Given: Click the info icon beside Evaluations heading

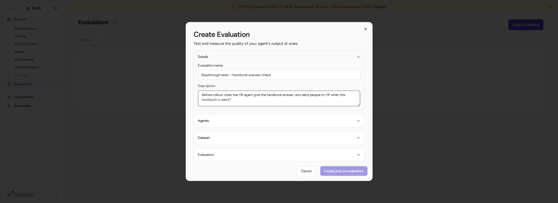Looking at the screenshot, I should click(x=115, y=22).
